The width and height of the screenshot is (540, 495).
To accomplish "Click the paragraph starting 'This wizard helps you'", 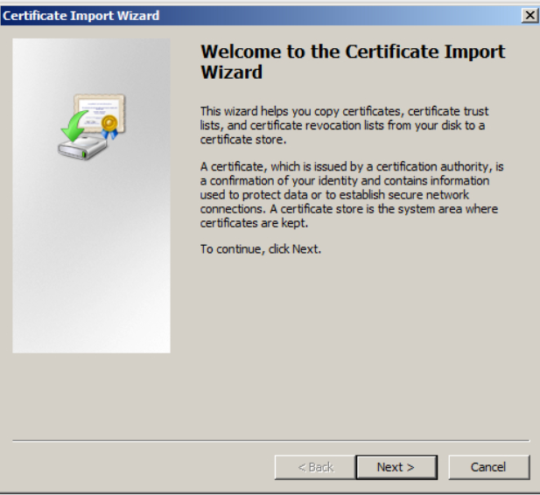I will coord(344,125).
